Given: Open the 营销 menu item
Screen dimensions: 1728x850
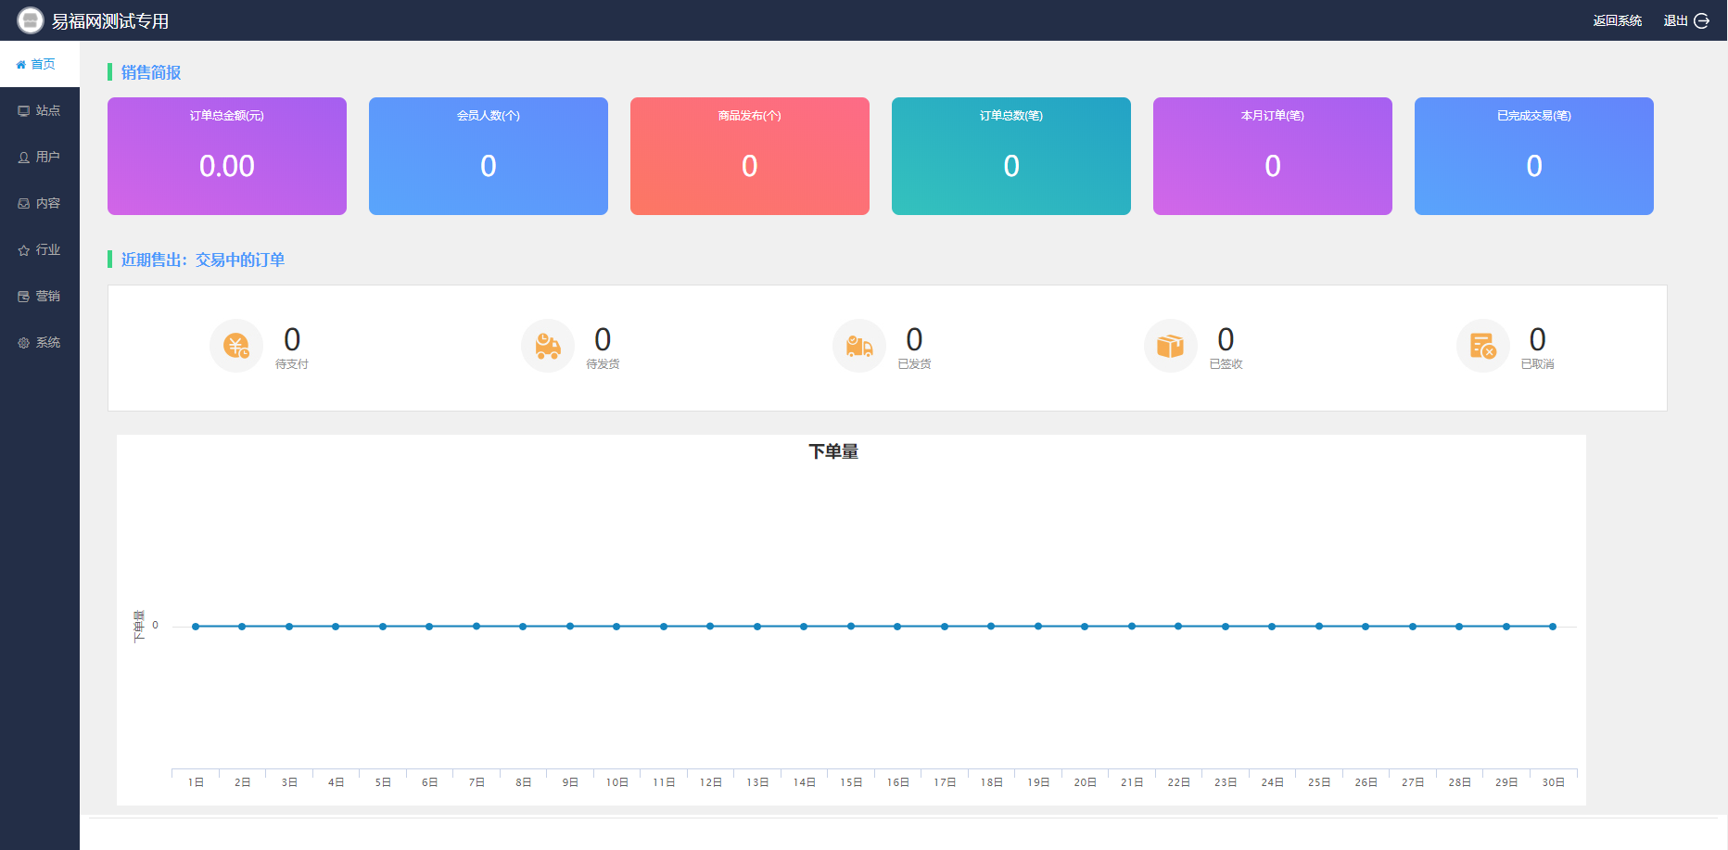Looking at the screenshot, I should click(x=40, y=296).
